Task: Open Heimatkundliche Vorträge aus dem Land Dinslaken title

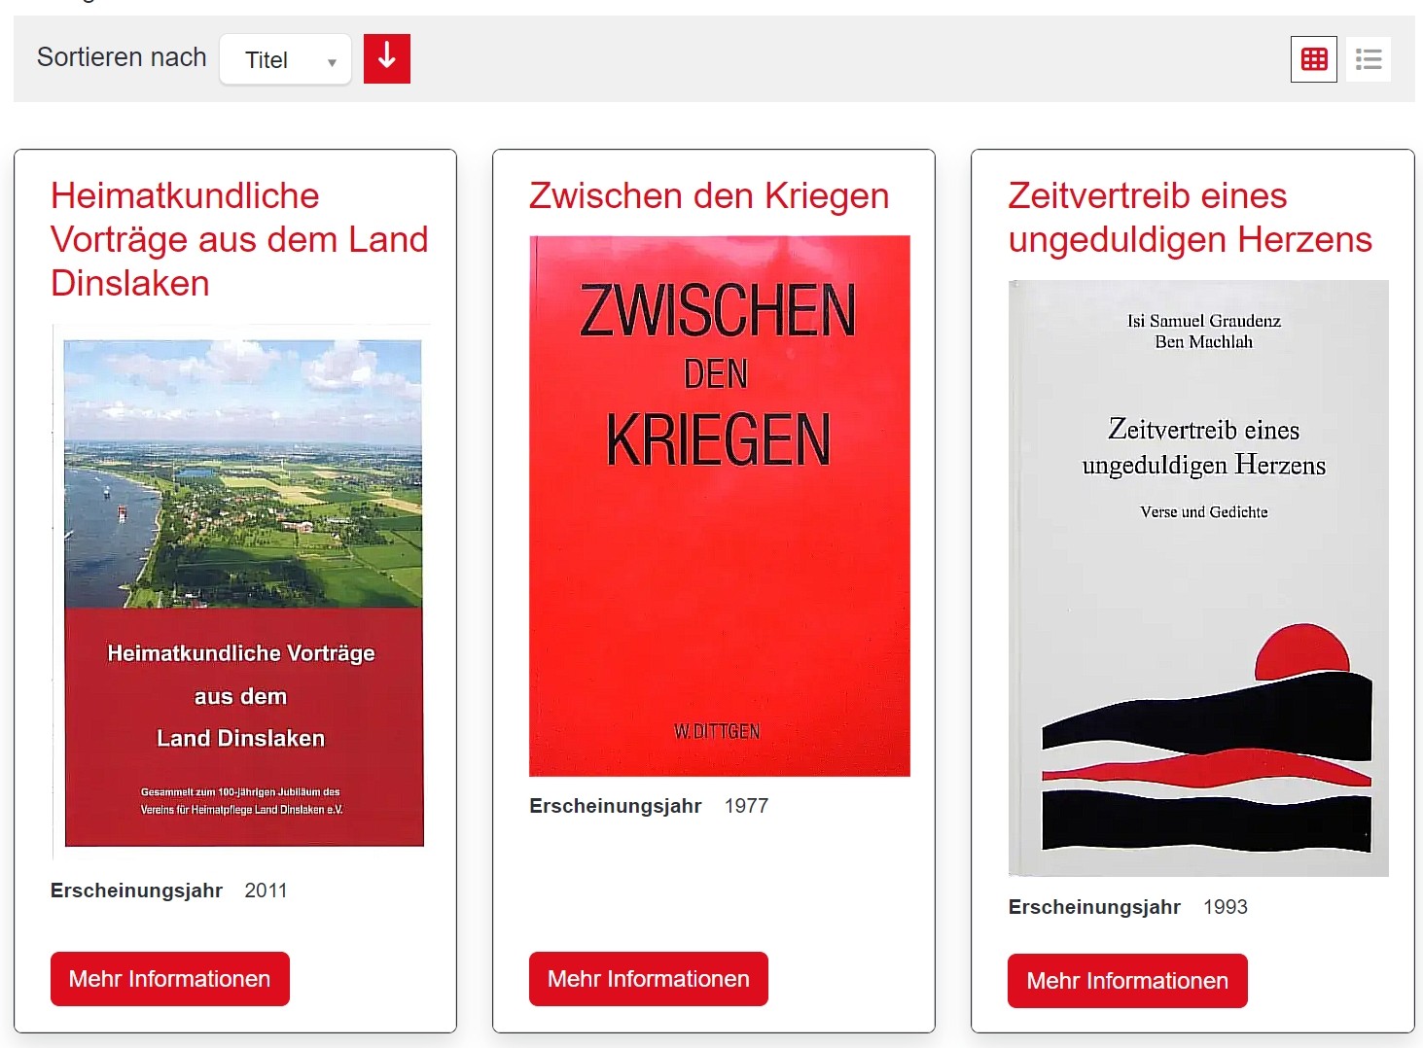Action: (239, 239)
